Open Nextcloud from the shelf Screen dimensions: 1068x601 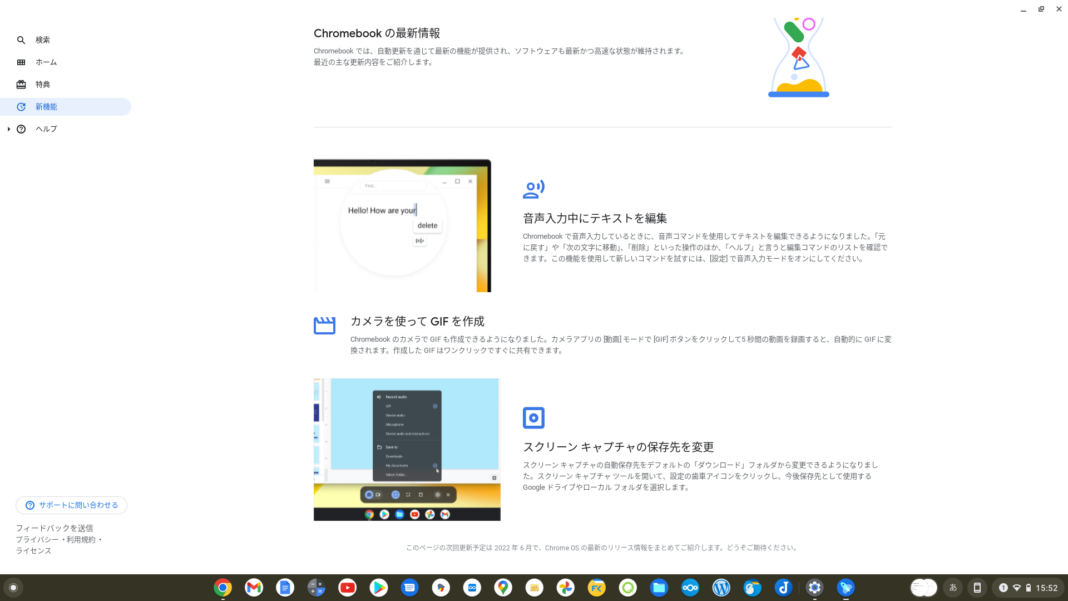click(x=690, y=588)
